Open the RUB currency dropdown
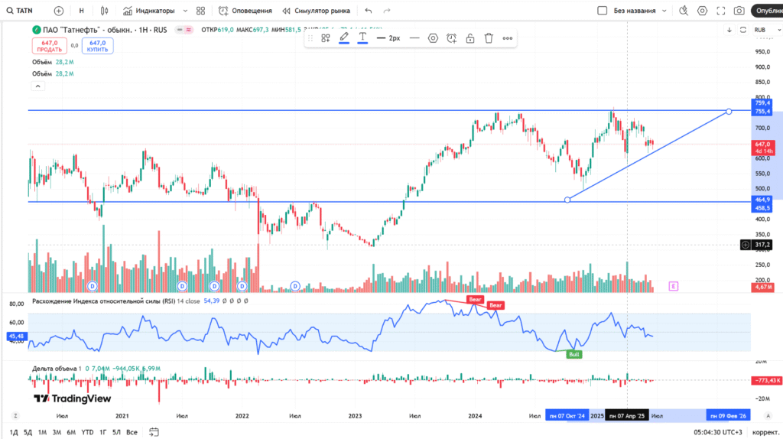783x439 pixels. pyautogui.click(x=767, y=30)
